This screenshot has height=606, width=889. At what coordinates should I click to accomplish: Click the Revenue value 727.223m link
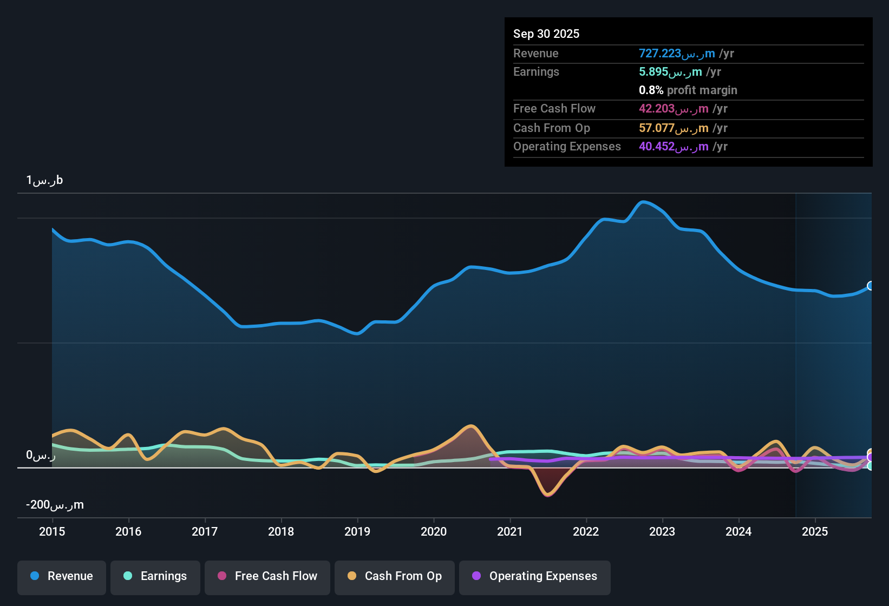pos(678,54)
